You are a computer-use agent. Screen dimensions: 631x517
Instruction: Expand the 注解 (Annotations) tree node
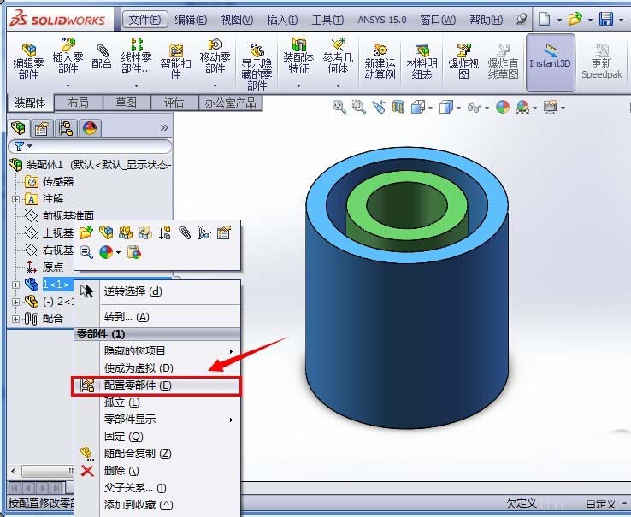pyautogui.click(x=15, y=199)
